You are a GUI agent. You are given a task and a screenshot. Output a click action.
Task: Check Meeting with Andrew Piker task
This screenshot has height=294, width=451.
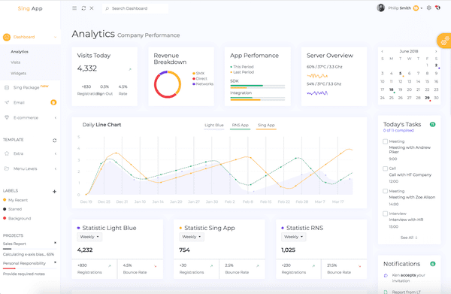tap(385, 141)
